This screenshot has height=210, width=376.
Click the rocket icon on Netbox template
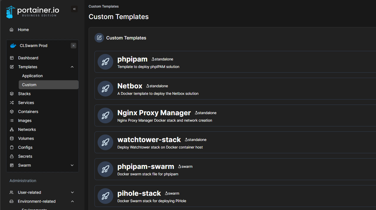click(105, 89)
